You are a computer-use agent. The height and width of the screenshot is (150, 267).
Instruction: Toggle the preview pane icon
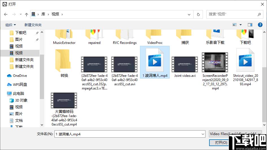250,25
